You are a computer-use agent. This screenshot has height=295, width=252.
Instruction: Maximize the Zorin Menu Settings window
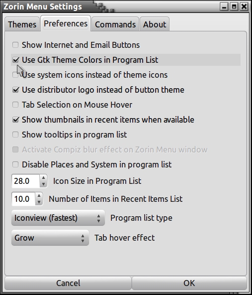coord(234,7)
